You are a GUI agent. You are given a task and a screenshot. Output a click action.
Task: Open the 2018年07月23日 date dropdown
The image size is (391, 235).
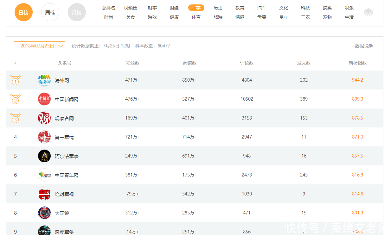(40, 46)
